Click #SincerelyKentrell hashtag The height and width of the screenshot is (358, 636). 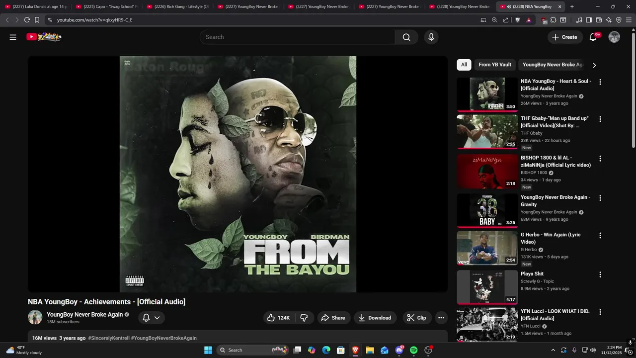pyautogui.click(x=109, y=338)
